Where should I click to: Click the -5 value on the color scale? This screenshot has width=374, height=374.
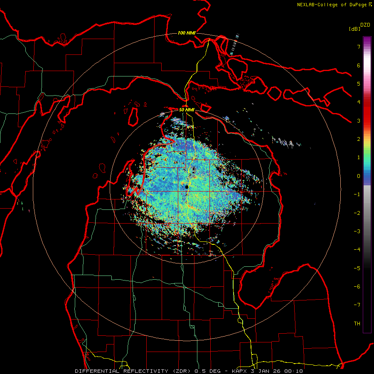[357, 268]
